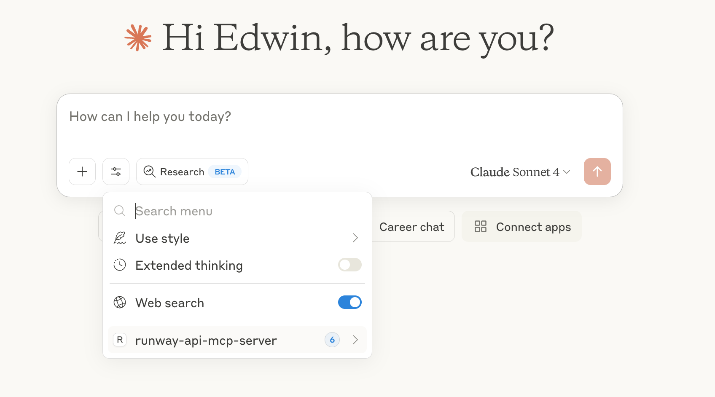Expand the Use style submenu chevron

pos(355,238)
